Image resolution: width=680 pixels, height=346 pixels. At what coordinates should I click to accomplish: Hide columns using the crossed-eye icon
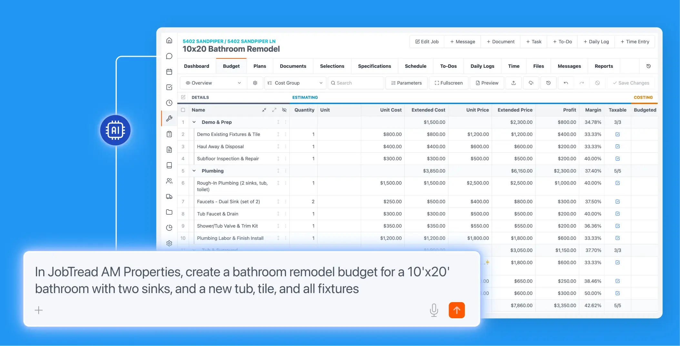coord(284,110)
